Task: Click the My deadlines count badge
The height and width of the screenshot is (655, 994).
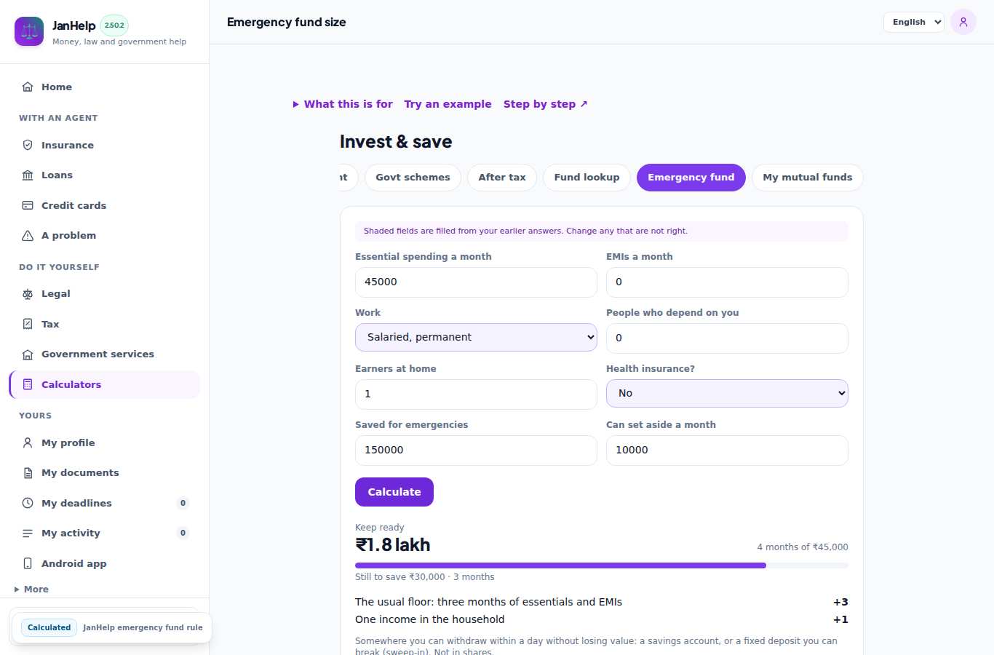Action: pos(183,503)
